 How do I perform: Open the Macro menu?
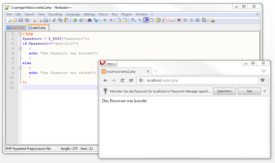tap(103, 14)
